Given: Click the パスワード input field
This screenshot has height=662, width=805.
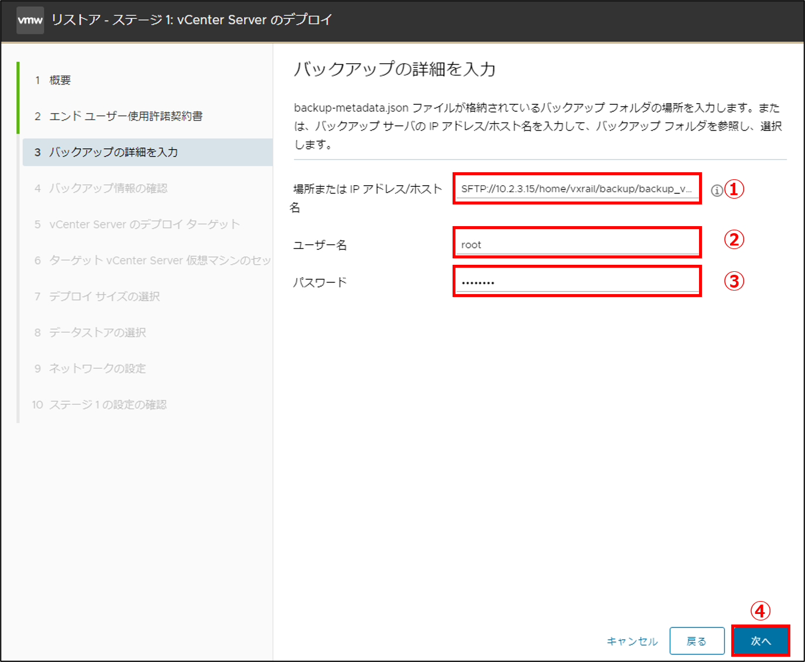Looking at the screenshot, I should pos(577,282).
